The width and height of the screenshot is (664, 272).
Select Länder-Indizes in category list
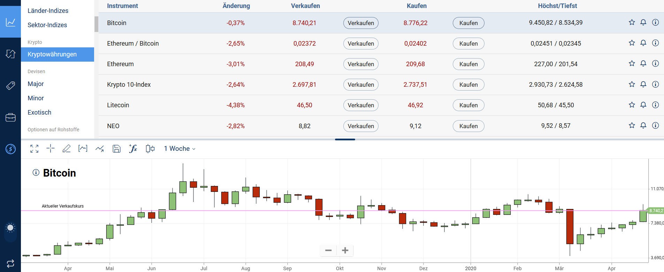coord(48,11)
